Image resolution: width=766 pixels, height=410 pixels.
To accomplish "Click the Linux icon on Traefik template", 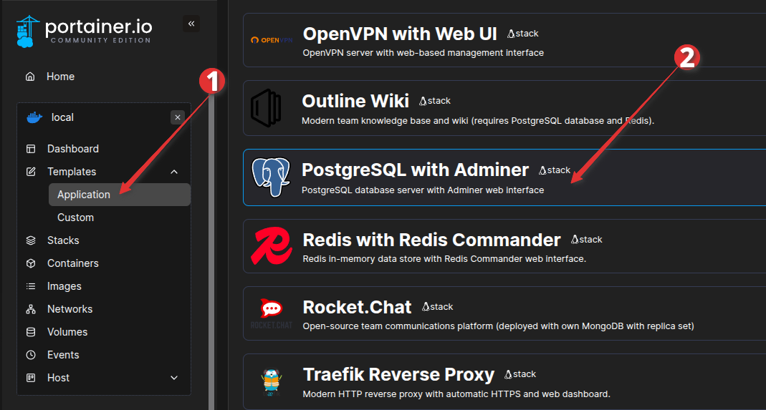I will 509,374.
